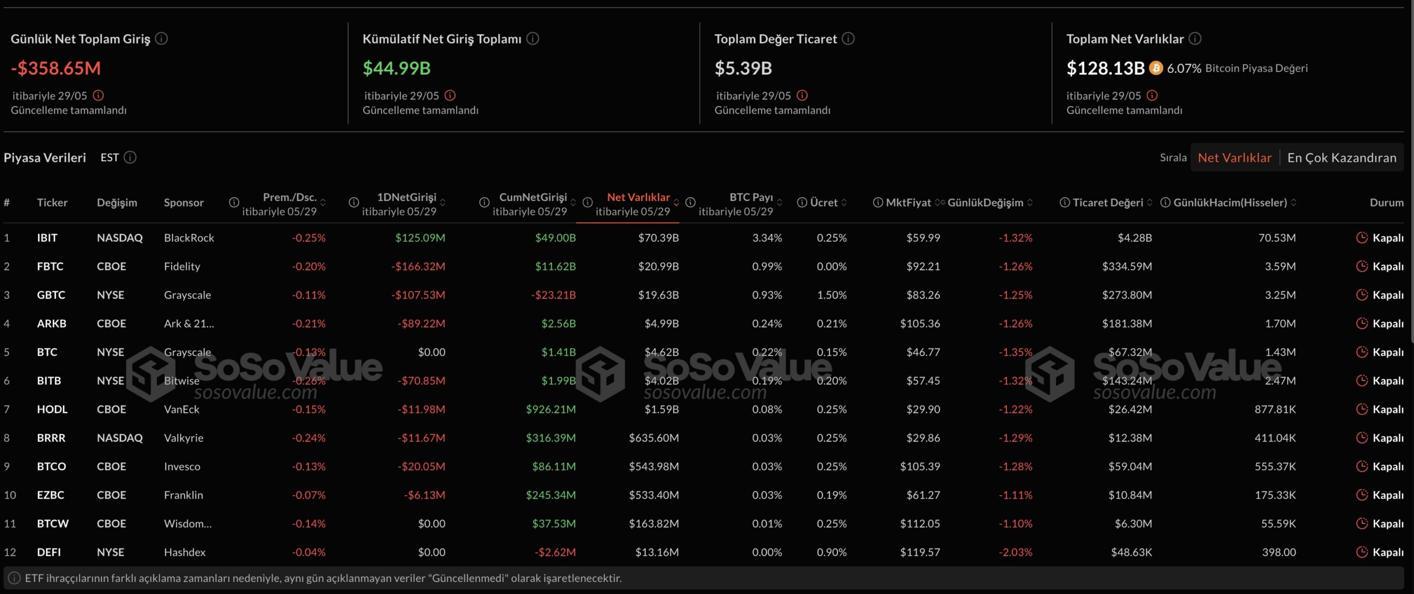
Task: Open the BITB ticker link
Action: click(x=49, y=381)
